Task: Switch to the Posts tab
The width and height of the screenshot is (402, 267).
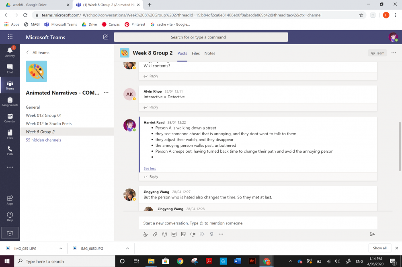Action: click(182, 53)
